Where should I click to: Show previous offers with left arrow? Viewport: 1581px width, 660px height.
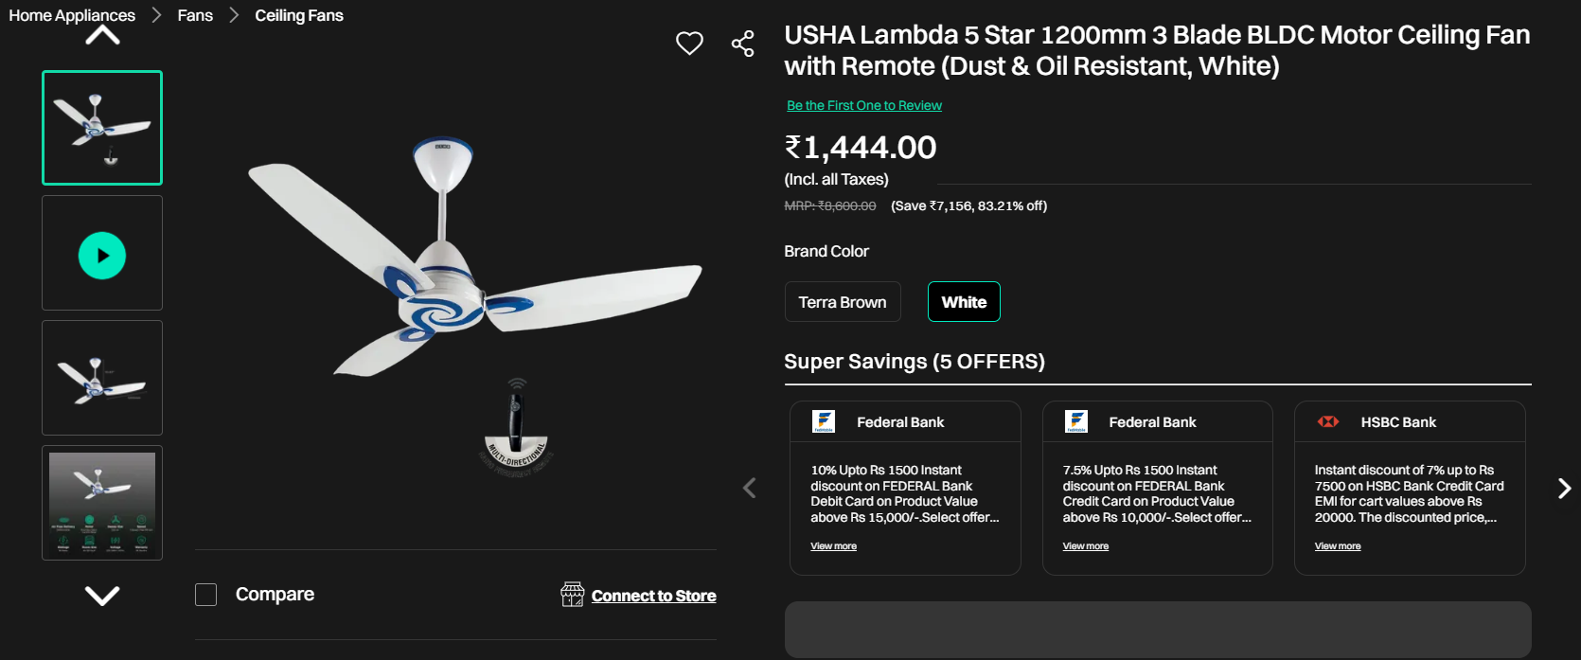coord(750,488)
